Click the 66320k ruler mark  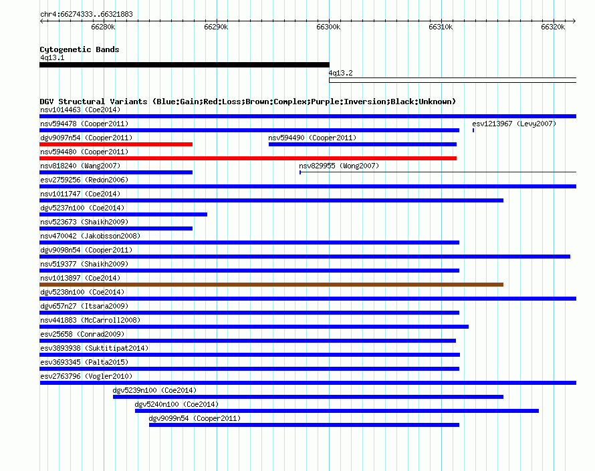[553, 27]
